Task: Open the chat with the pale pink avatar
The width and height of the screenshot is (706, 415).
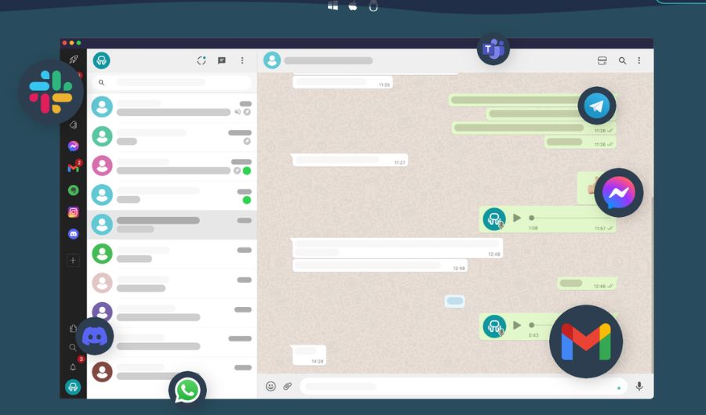Action: coord(172,283)
